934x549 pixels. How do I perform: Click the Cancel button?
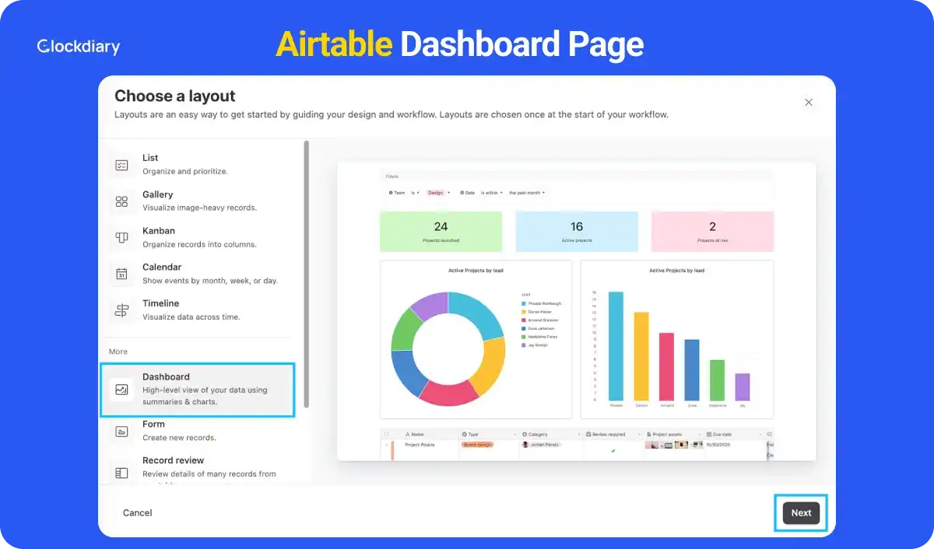point(138,512)
